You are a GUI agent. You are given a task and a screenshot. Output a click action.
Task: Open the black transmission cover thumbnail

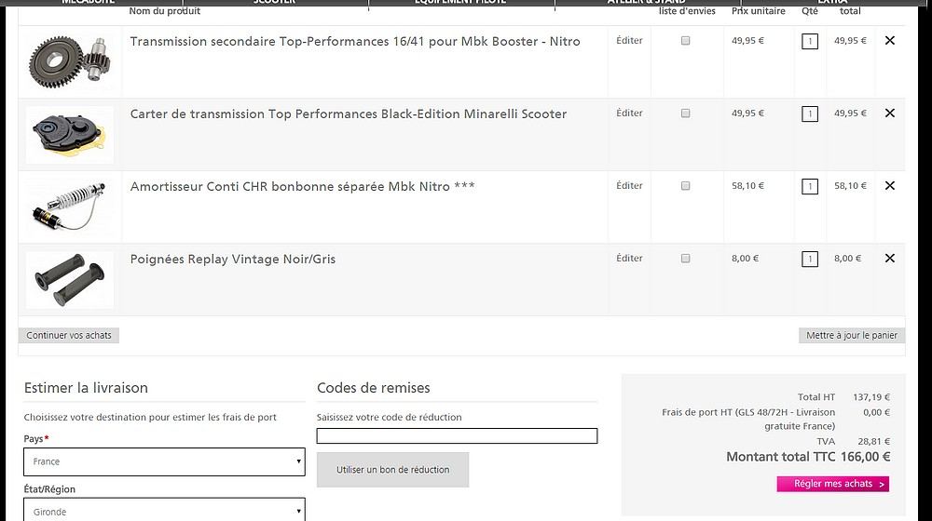point(70,135)
